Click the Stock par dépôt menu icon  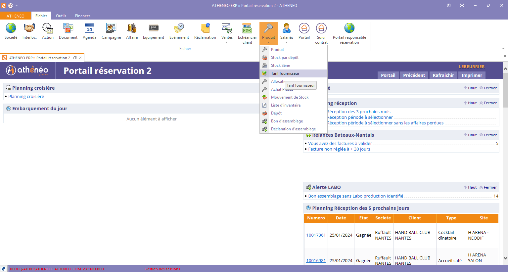[264, 58]
